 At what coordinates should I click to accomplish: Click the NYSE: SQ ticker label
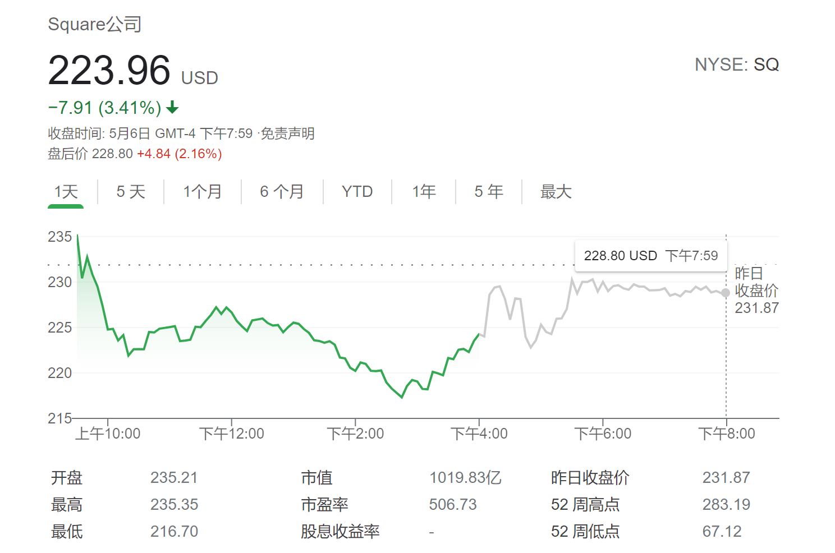[x=737, y=64]
